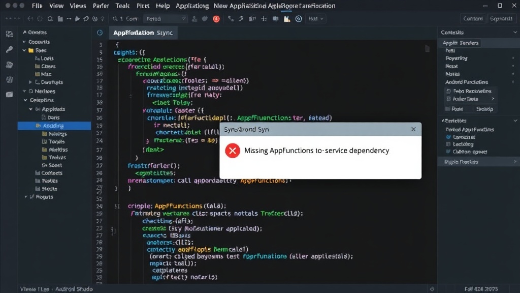Screen dimensions: 520x293
Task: Toggle the checked Comcast checkbox
Action: pyautogui.click(x=448, y=137)
